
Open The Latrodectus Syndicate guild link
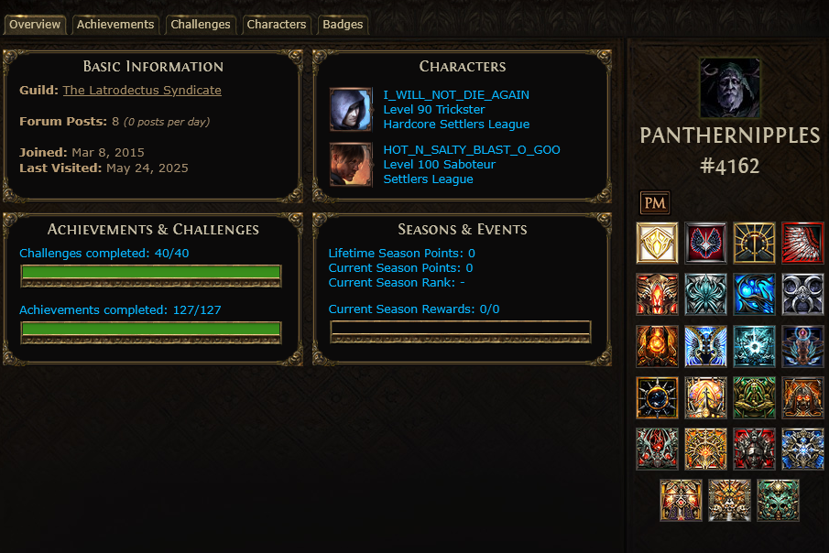tap(142, 91)
